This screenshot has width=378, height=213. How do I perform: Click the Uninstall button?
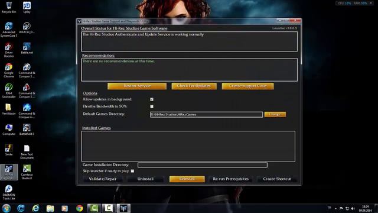click(x=145, y=179)
